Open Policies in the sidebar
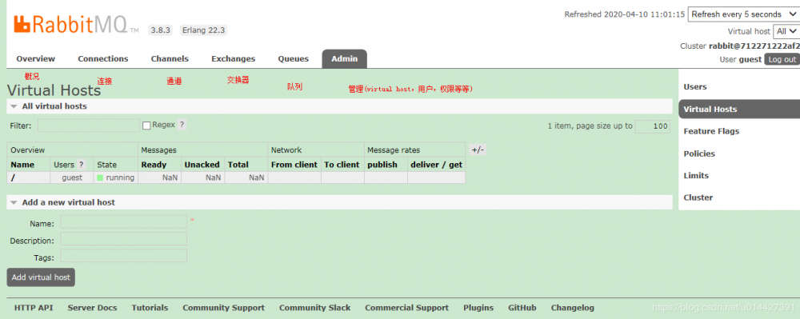This screenshot has height=319, width=800. (x=699, y=154)
